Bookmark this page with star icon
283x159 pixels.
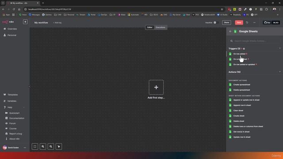point(222,9)
